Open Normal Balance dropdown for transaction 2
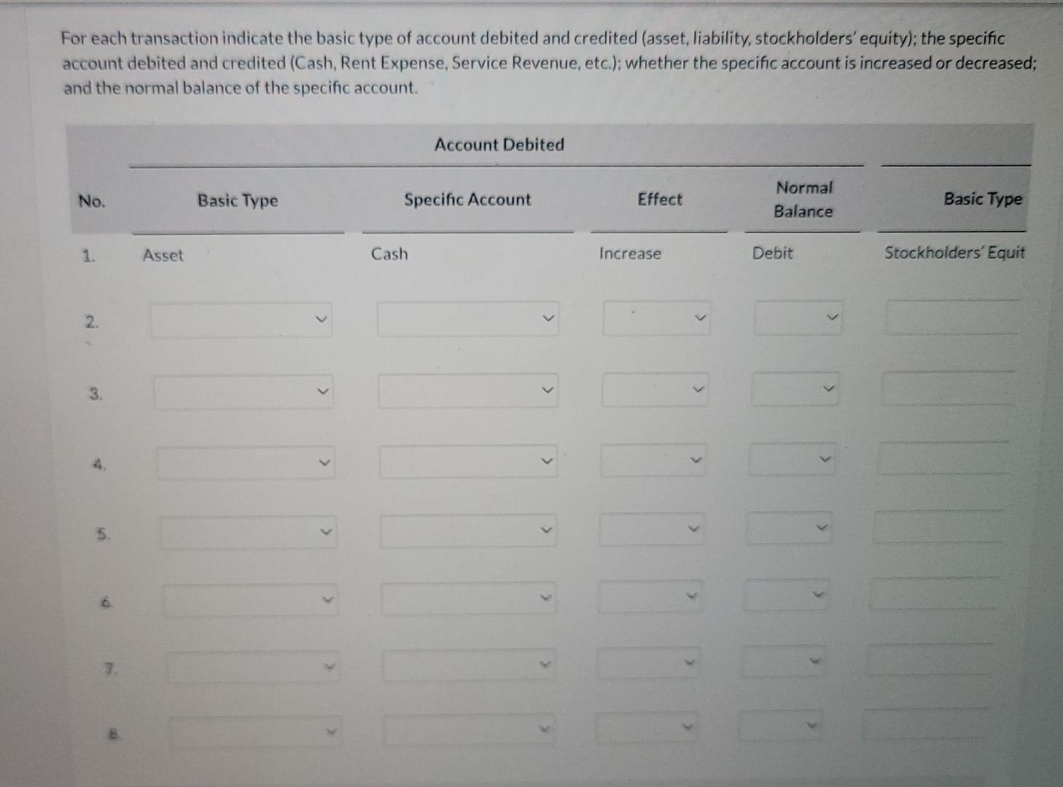This screenshot has width=1063, height=787. [x=798, y=318]
